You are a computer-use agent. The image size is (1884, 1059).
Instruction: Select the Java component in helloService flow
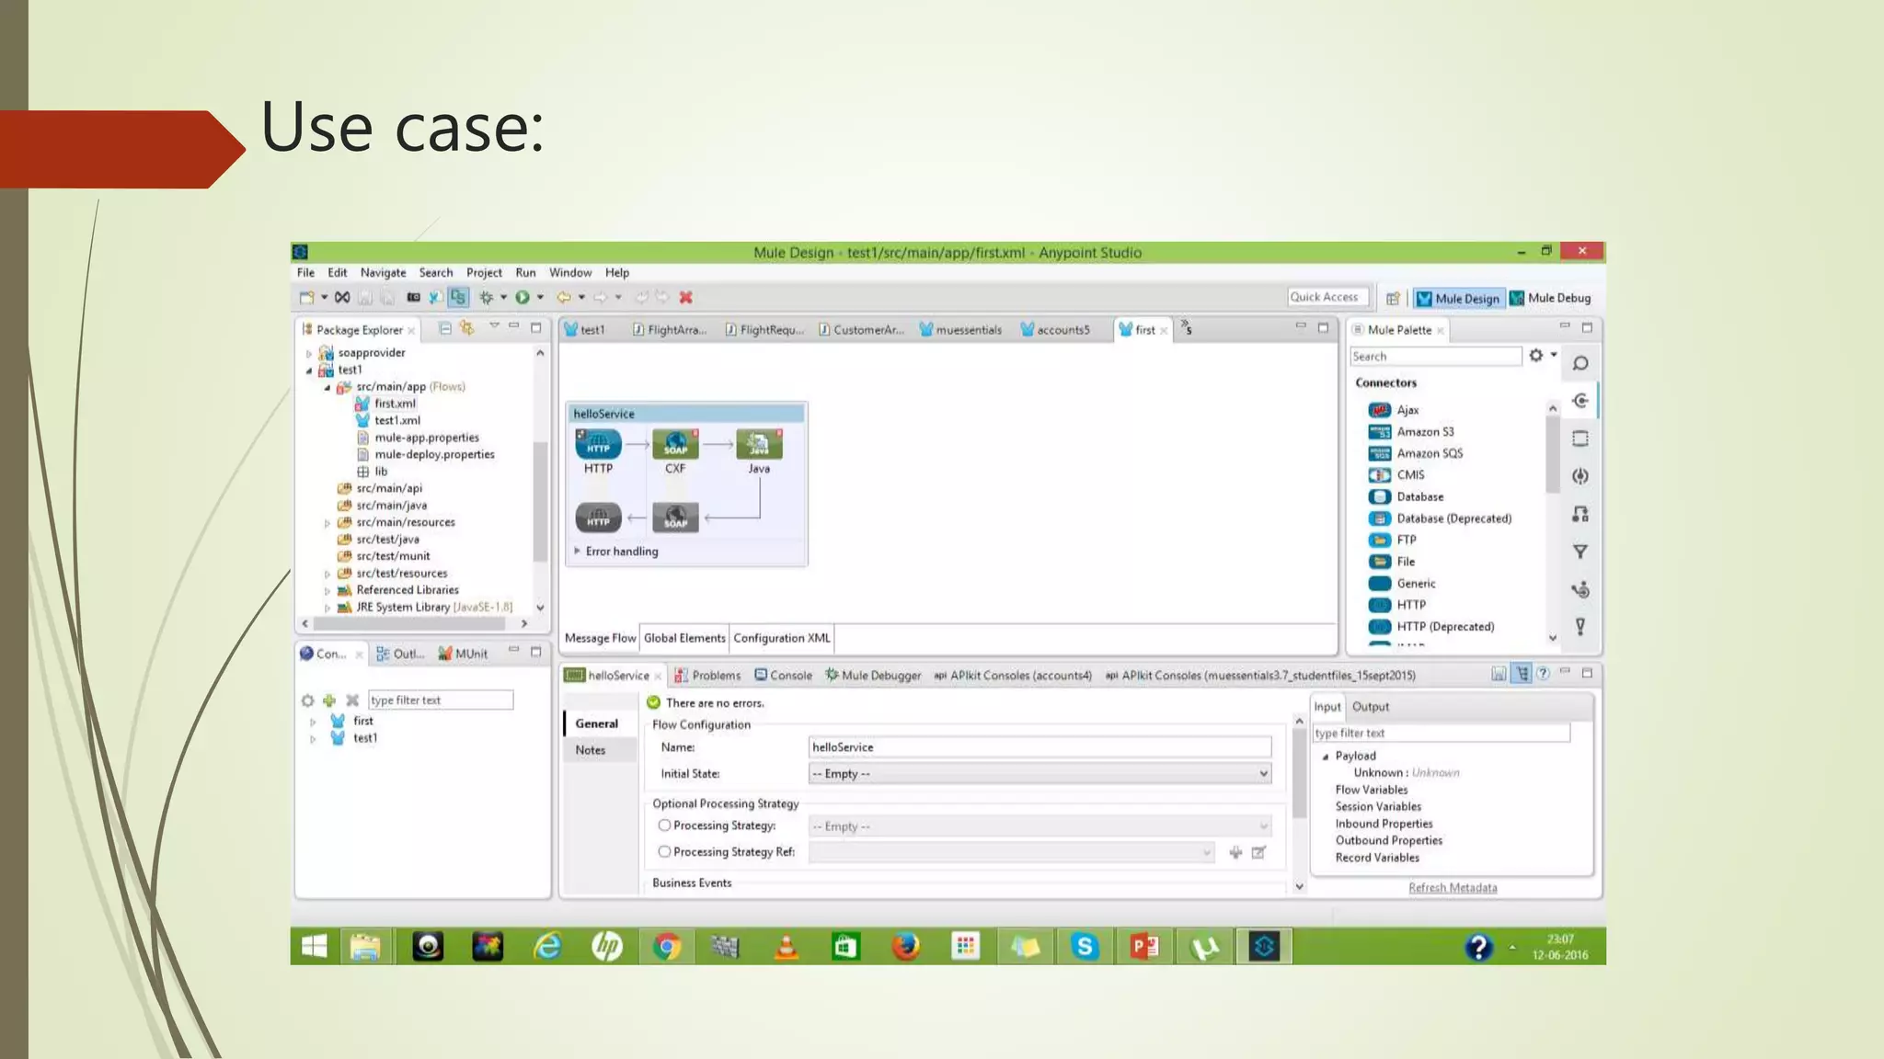[759, 445]
